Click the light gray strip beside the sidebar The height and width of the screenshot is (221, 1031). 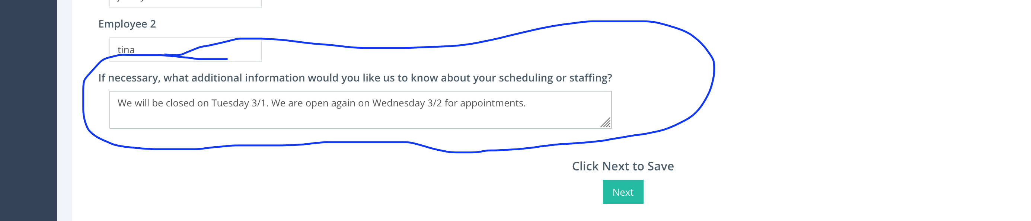(x=65, y=111)
